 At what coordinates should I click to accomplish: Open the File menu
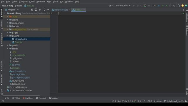(x=3, y=2)
